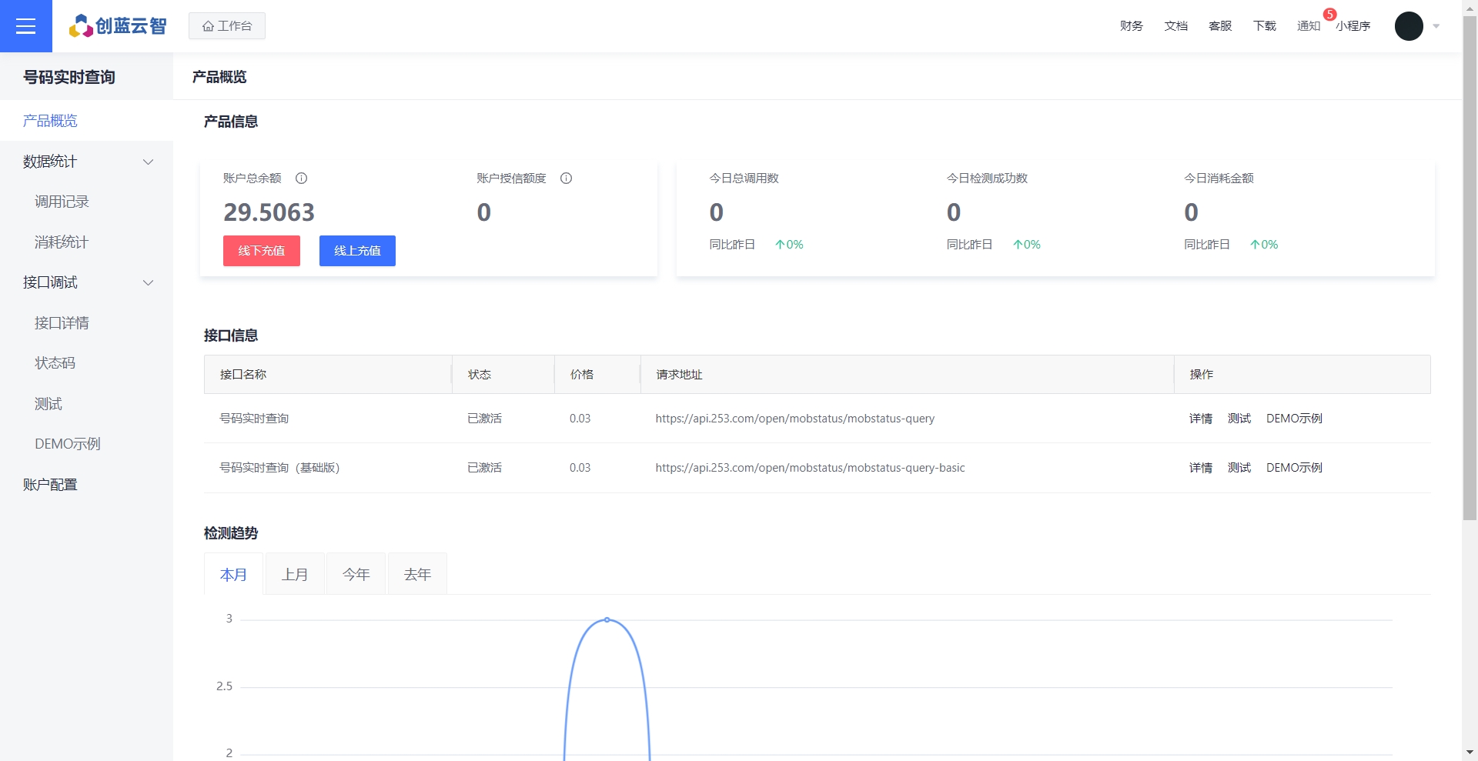The height and width of the screenshot is (761, 1478).
Task: Click the hamburger menu icon
Action: [25, 26]
